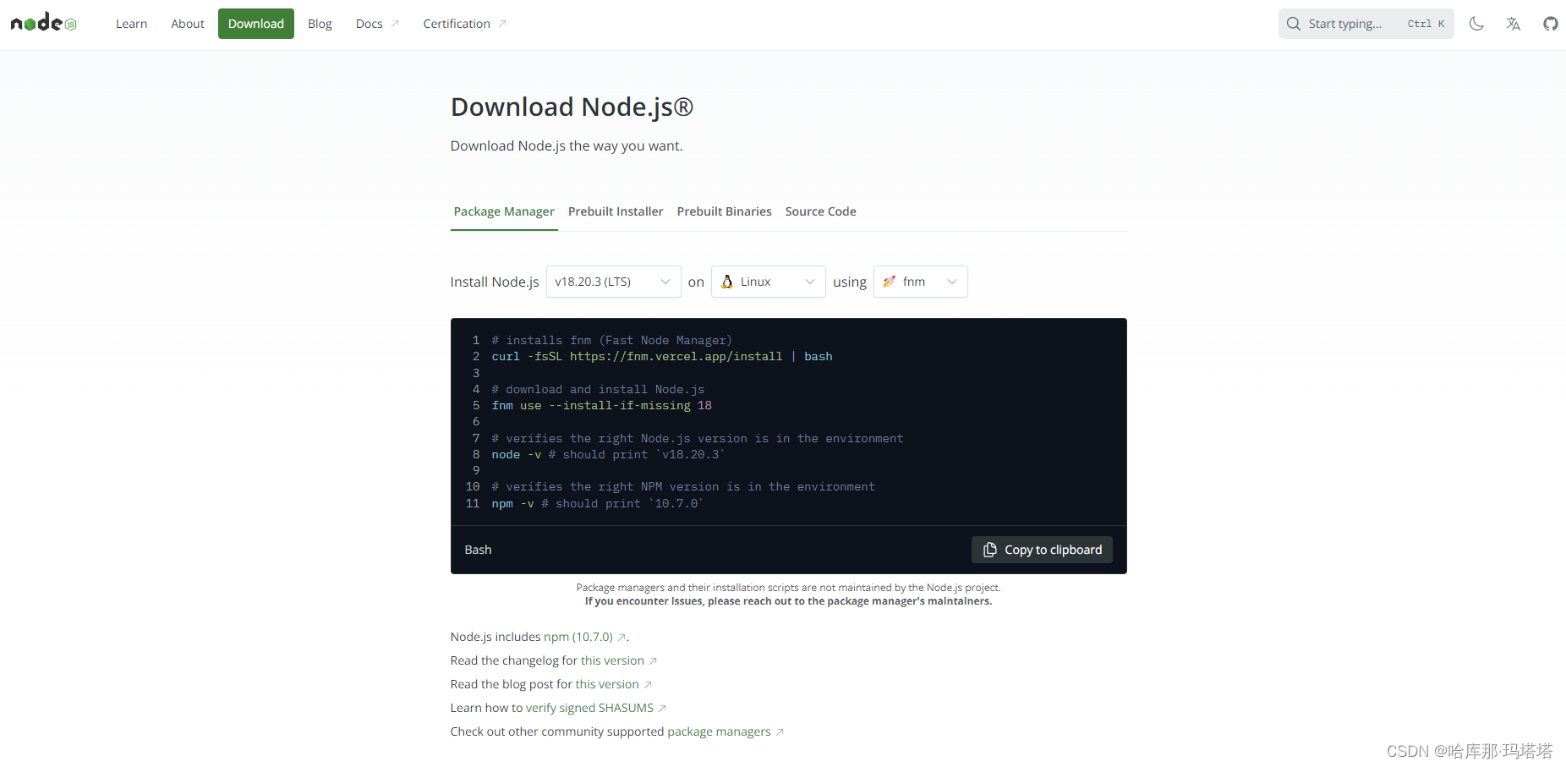
Task: Open the Blog menu item
Action: pyautogui.click(x=320, y=23)
